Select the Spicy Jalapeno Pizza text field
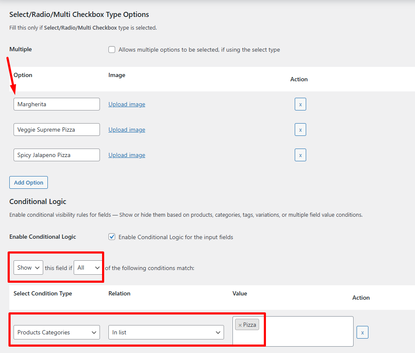This screenshot has height=353, width=415. [x=56, y=155]
